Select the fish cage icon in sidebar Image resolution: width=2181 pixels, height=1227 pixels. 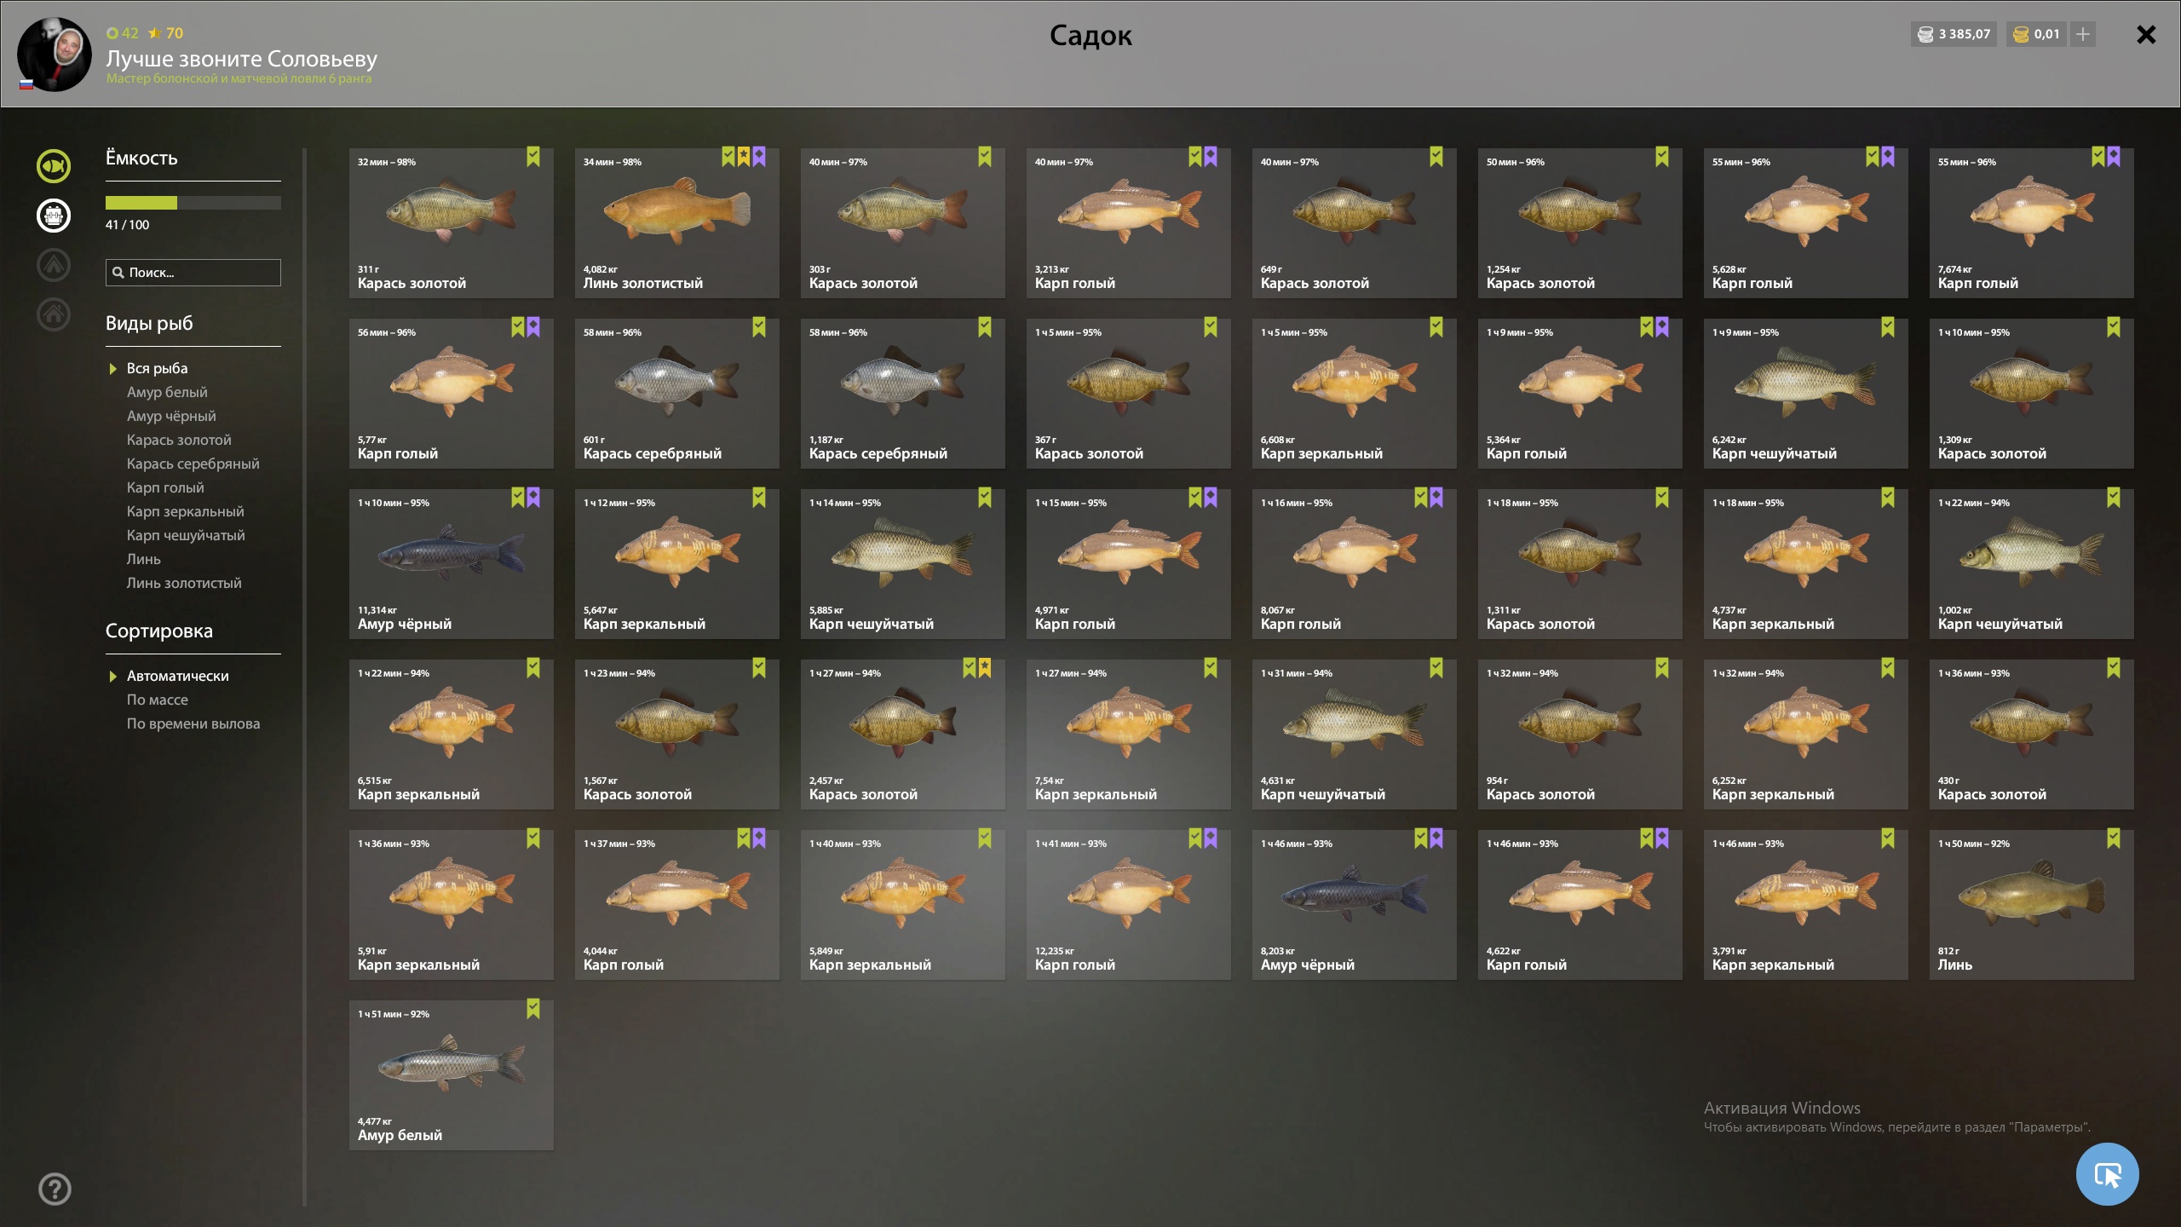point(54,216)
